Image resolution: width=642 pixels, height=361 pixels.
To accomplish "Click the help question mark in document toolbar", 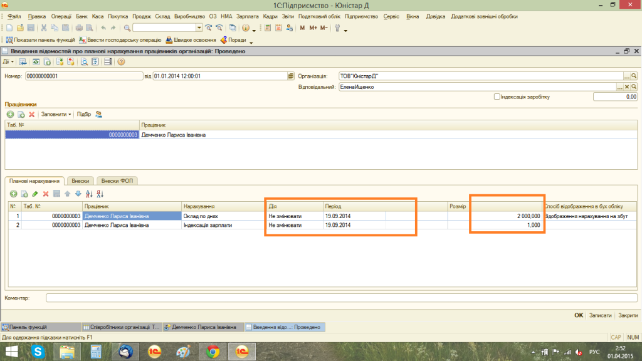I will tap(121, 62).
